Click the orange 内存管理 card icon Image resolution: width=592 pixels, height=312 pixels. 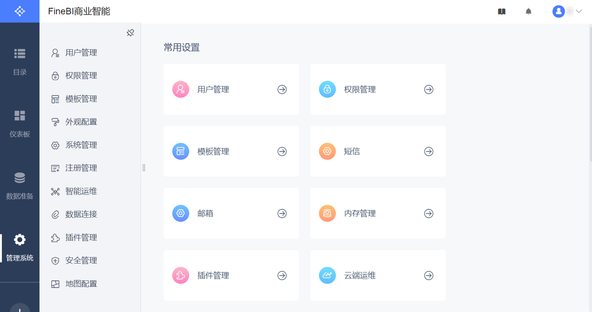point(327,213)
